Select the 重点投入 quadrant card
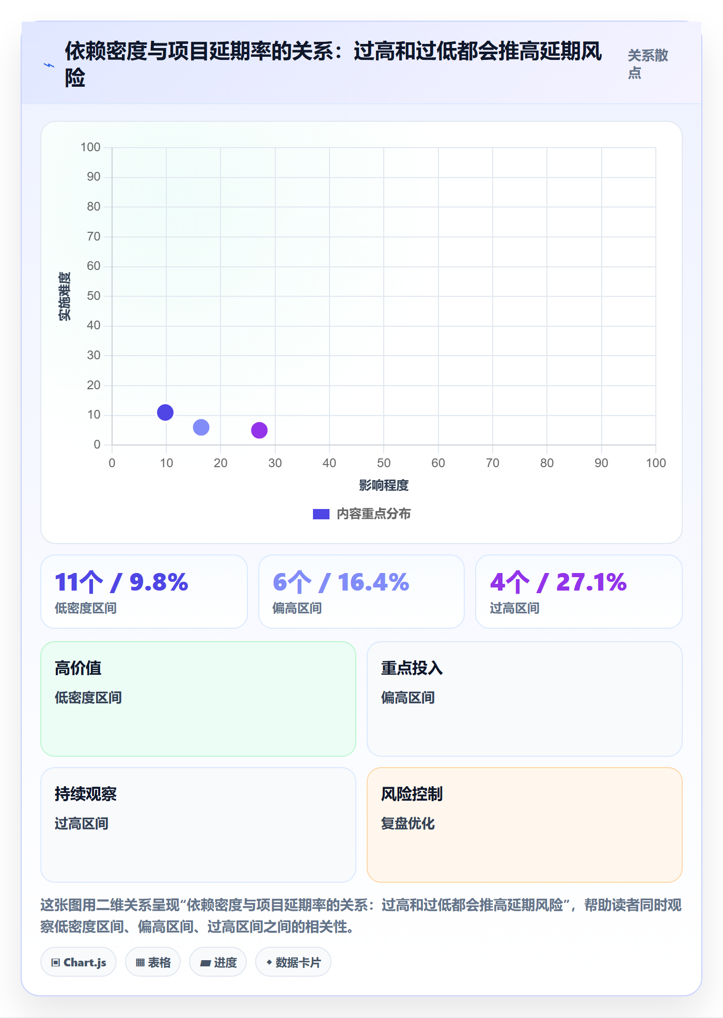Image resolution: width=723 pixels, height=1018 pixels. (x=525, y=699)
